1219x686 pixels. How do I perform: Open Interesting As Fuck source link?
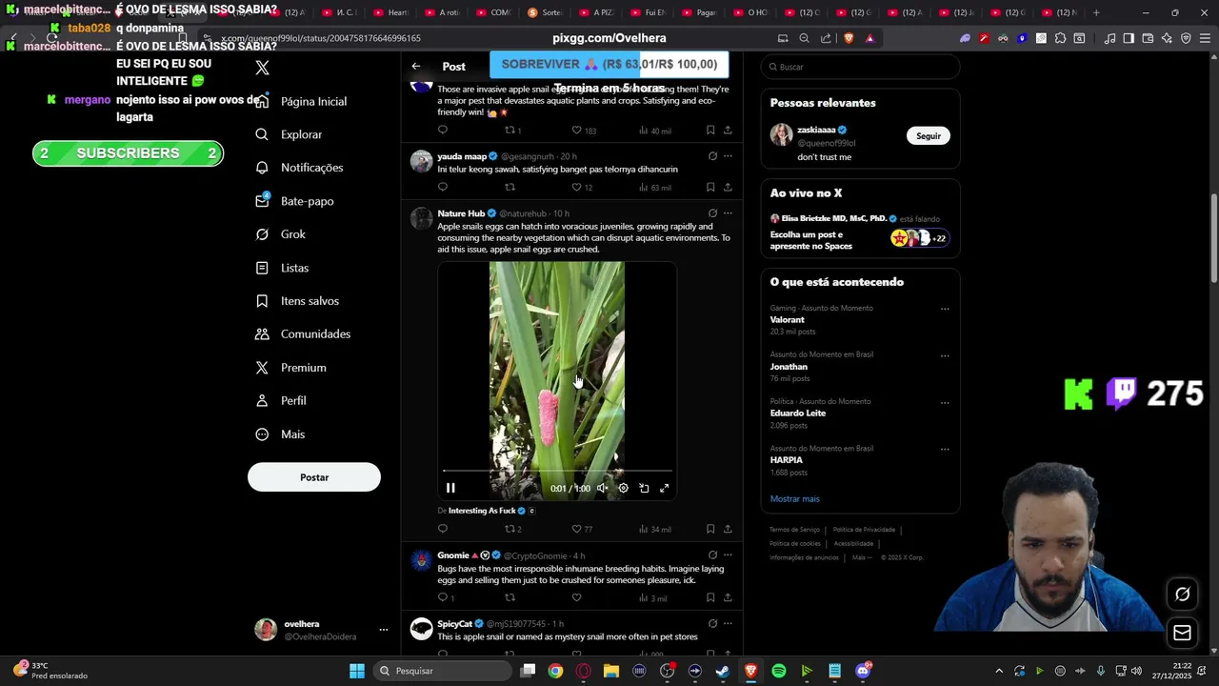coord(482,511)
